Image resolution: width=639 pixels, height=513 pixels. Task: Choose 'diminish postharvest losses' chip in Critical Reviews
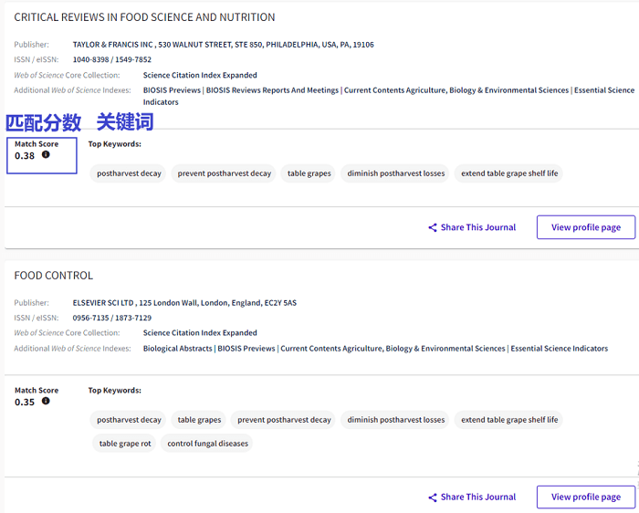tap(396, 173)
